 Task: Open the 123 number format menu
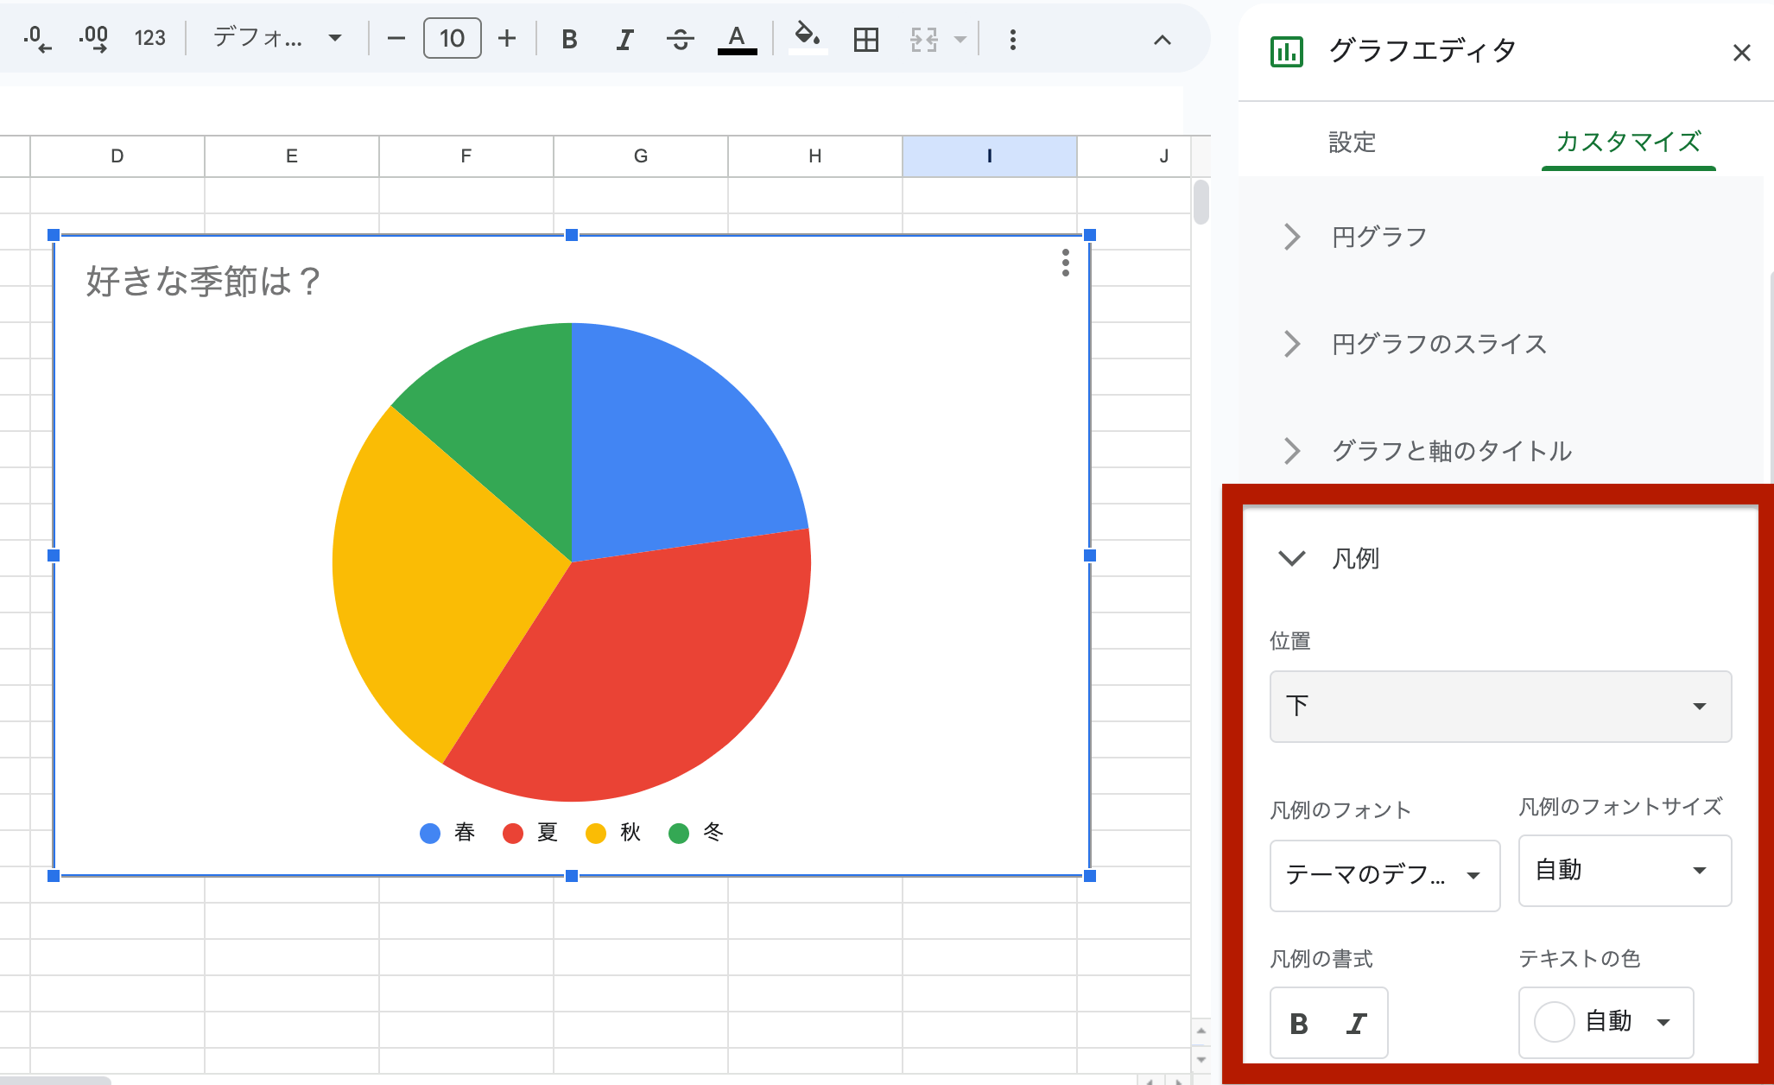(149, 38)
